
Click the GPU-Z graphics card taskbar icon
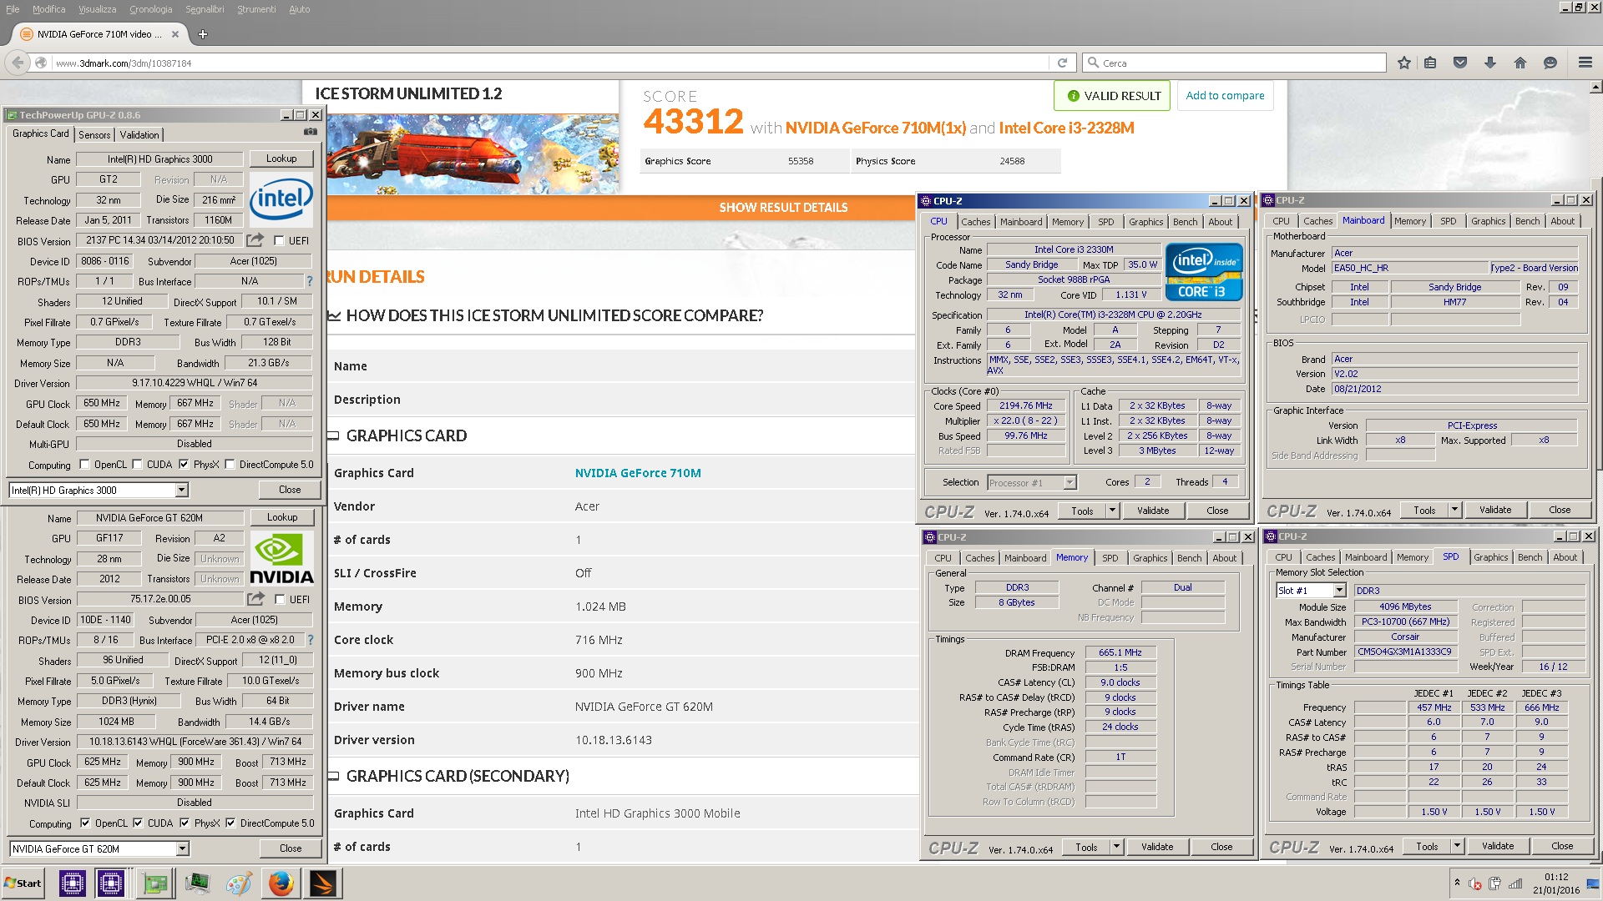(155, 883)
